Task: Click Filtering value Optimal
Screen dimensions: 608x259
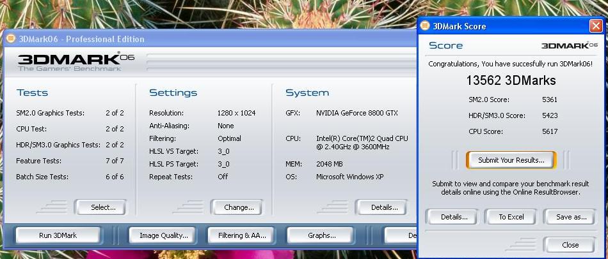Action: click(x=229, y=138)
